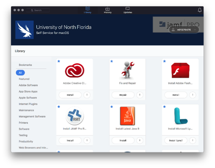Select the Bookmarks sidebar entry
The height and width of the screenshot is (168, 215).
pyautogui.click(x=25, y=65)
